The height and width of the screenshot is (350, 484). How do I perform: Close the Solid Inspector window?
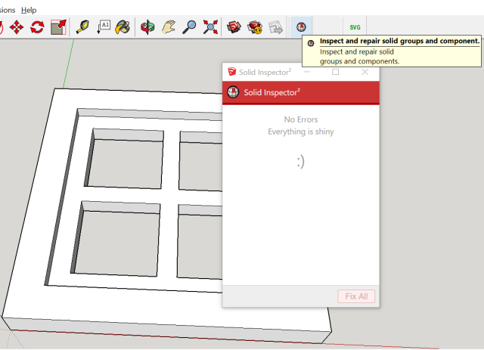point(365,72)
